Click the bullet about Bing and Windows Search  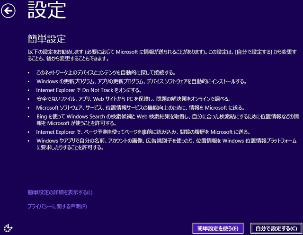[x=168, y=120]
